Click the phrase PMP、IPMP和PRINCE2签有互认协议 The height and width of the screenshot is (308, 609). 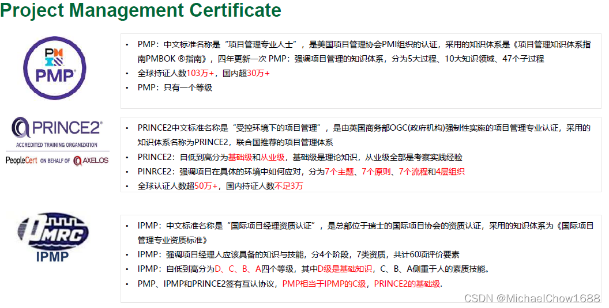coord(206,284)
